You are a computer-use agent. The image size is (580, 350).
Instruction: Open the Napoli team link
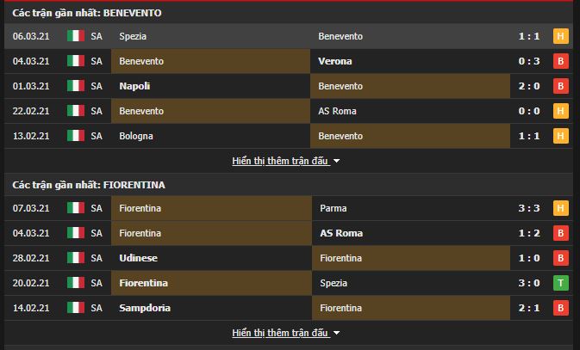click(x=134, y=86)
